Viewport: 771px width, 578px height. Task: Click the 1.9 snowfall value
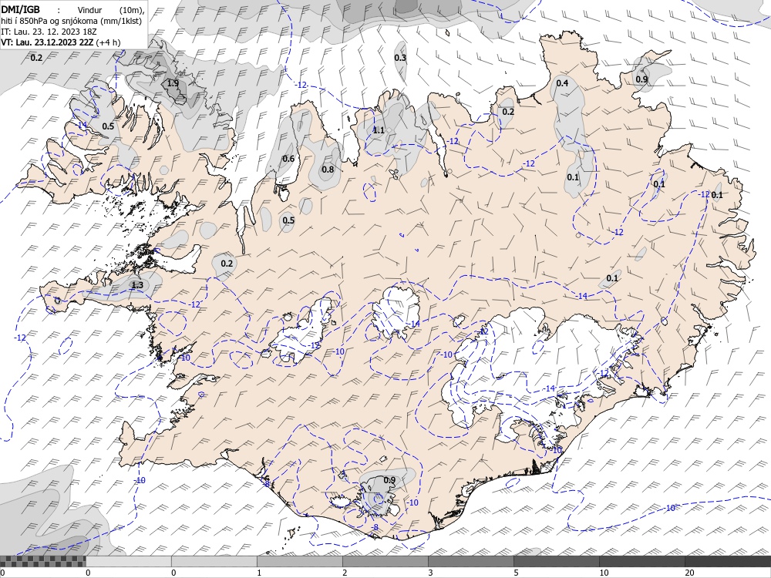point(173,83)
